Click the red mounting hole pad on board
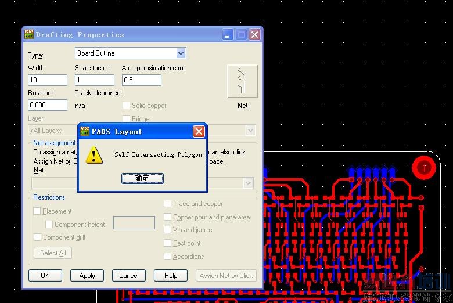The height and width of the screenshot is (303, 453). [424, 168]
